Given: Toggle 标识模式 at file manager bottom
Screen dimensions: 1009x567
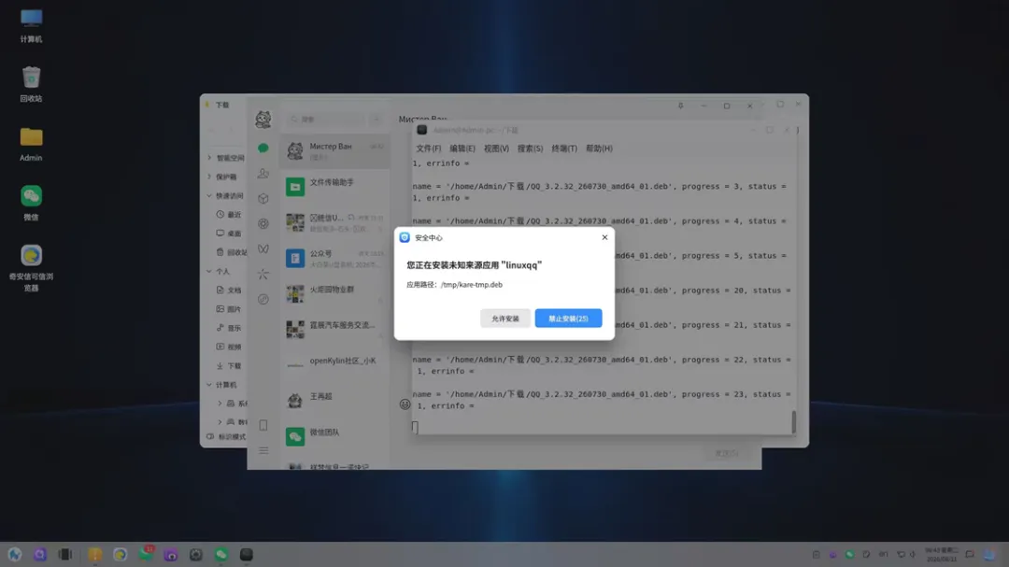Looking at the screenshot, I should coord(226,437).
